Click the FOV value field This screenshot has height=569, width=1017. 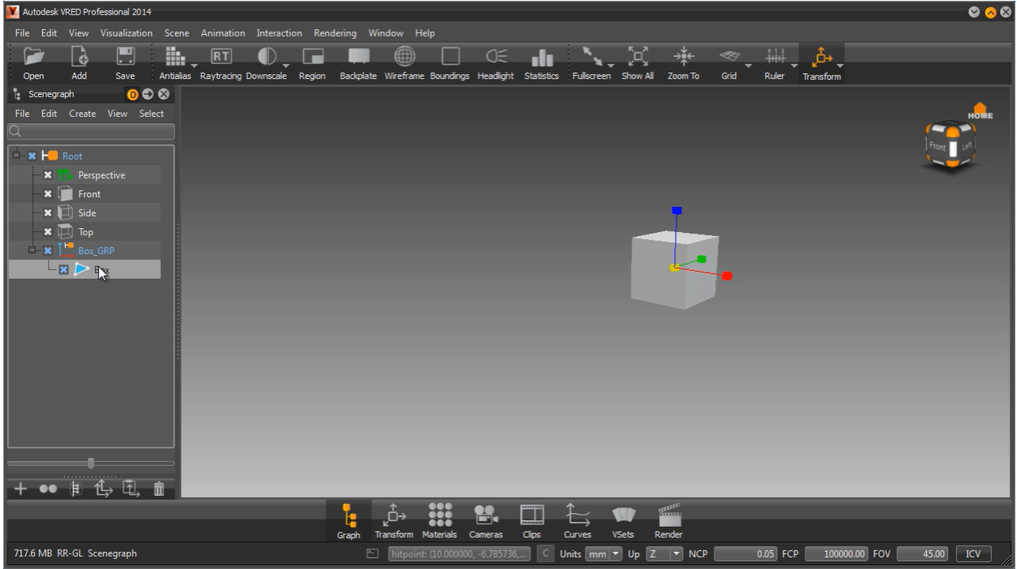pyautogui.click(x=922, y=554)
